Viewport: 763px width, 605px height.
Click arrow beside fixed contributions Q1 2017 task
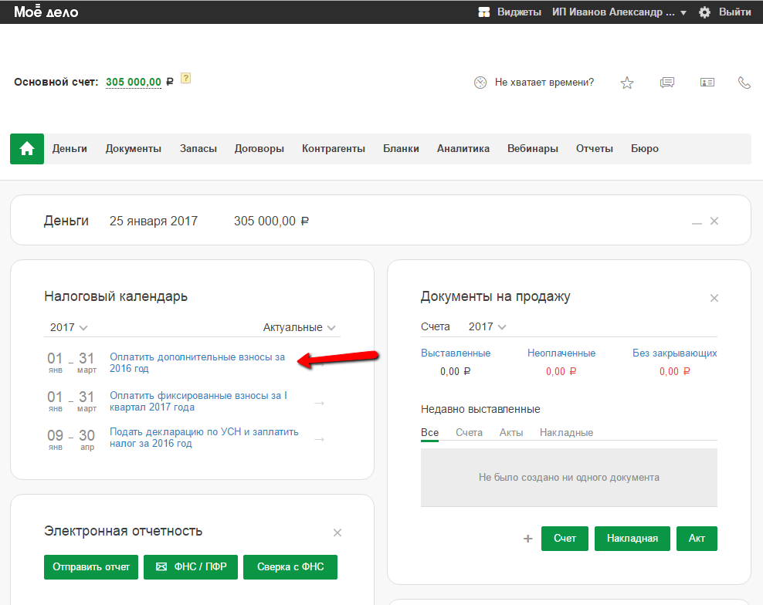319,403
